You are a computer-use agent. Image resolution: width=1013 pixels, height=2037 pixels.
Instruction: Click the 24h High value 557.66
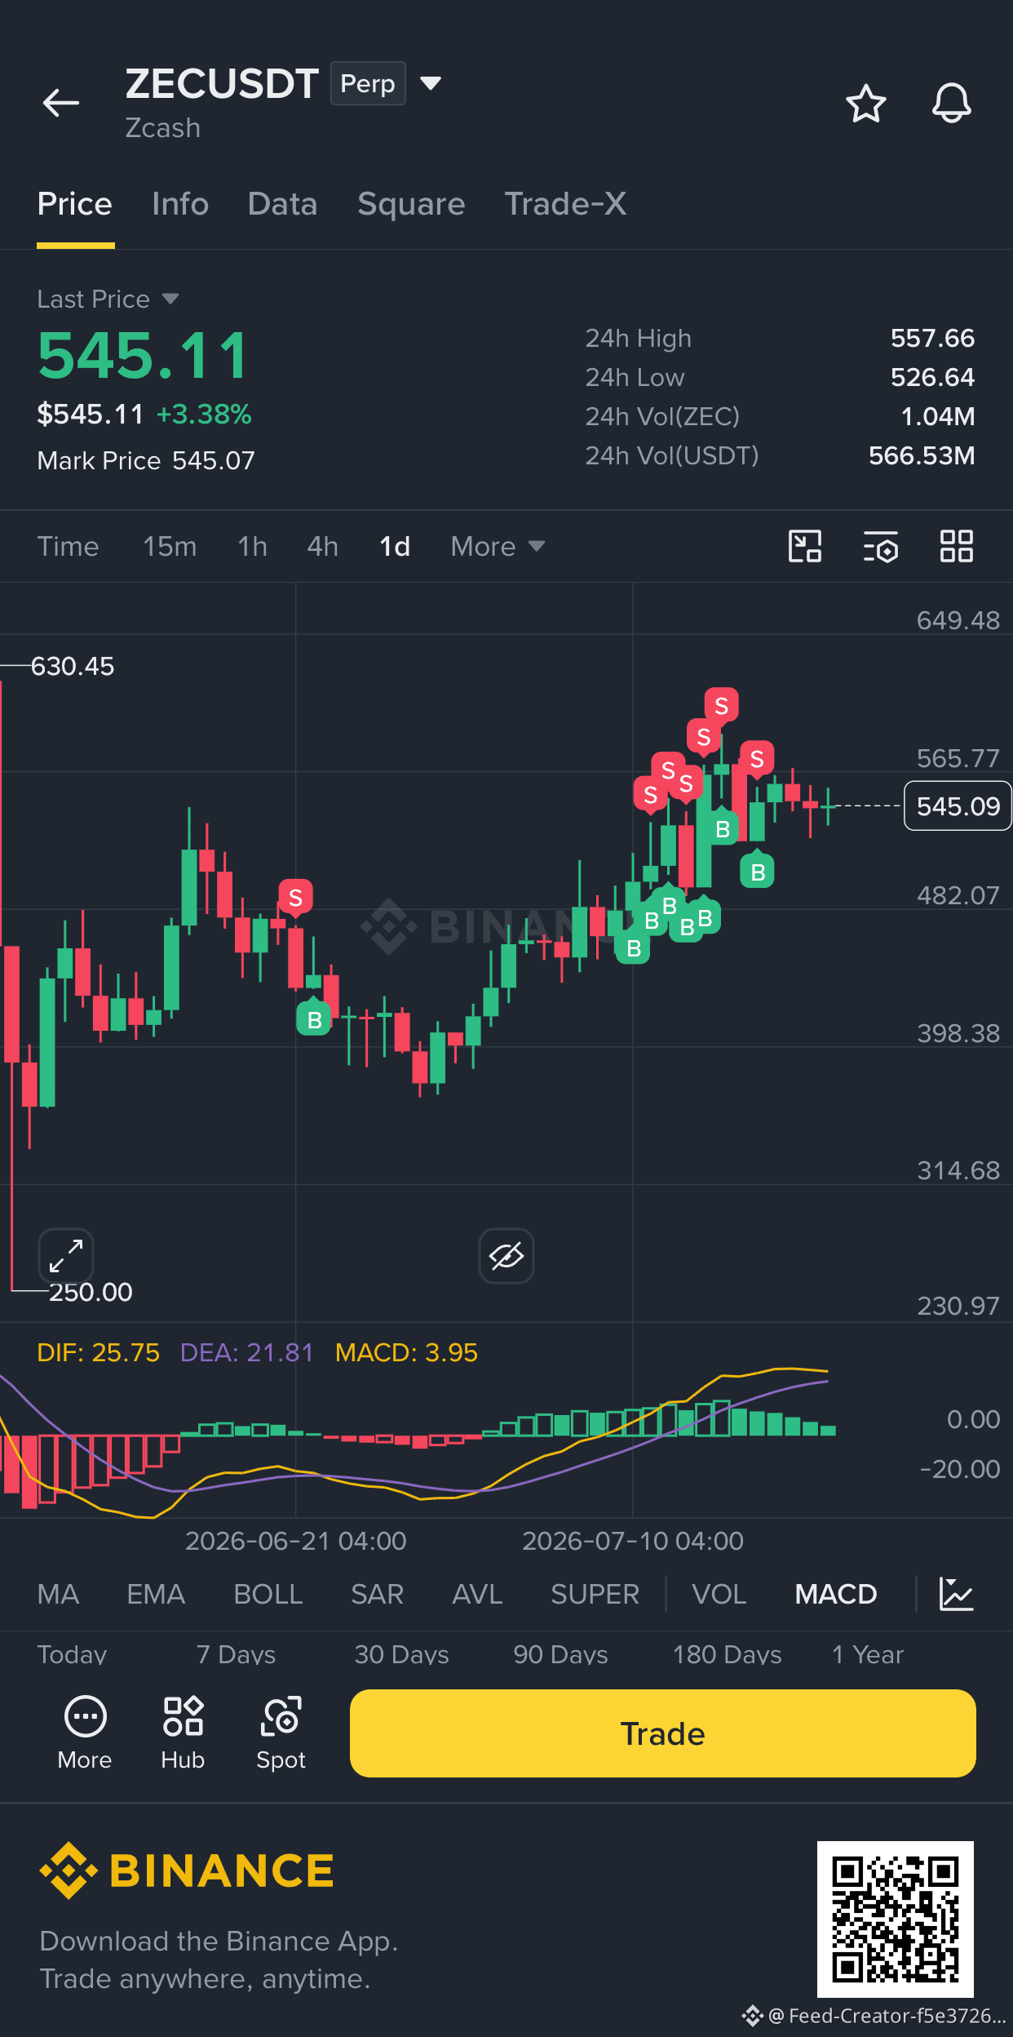click(932, 338)
